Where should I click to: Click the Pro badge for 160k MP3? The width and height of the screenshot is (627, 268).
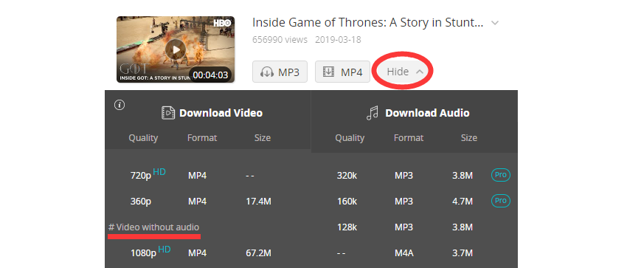[501, 200]
